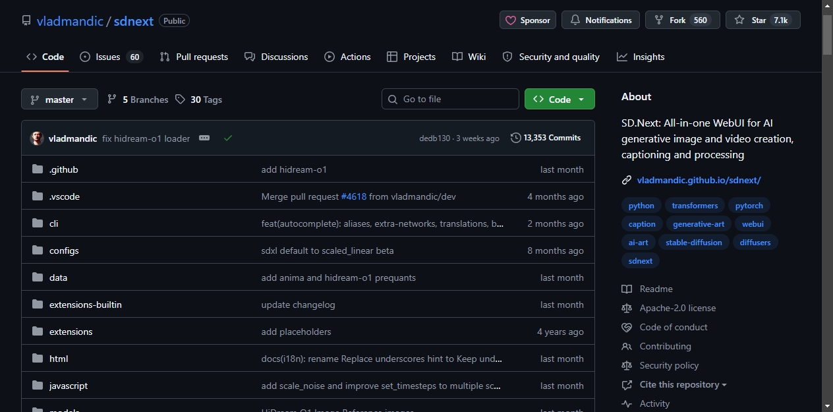
Task: Star the sdnext repository
Action: (x=762, y=20)
